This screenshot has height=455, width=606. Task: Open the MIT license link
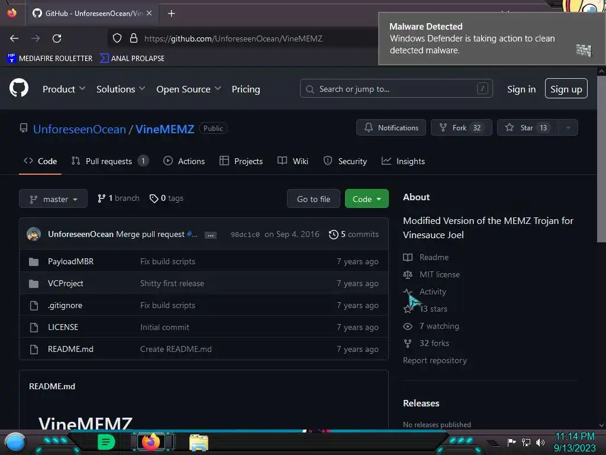pyautogui.click(x=431, y=274)
